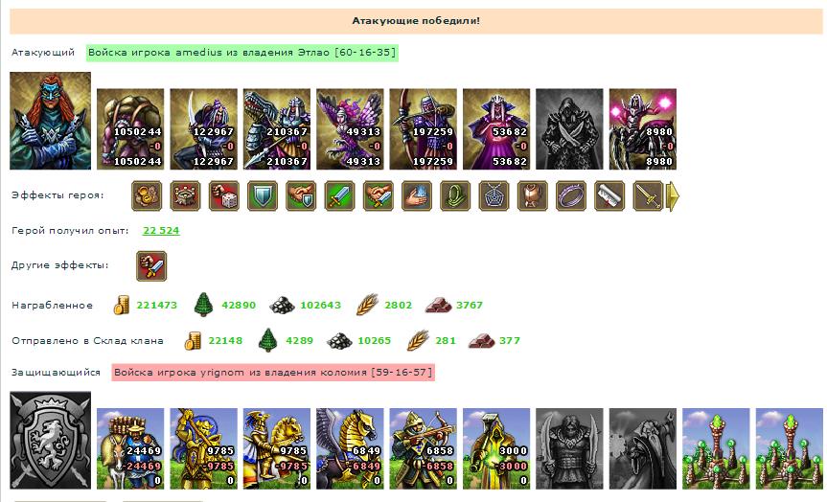Viewport: 827px width, 502px height.
Task: Click the defender yrignom army banner
Action: tap(273, 372)
